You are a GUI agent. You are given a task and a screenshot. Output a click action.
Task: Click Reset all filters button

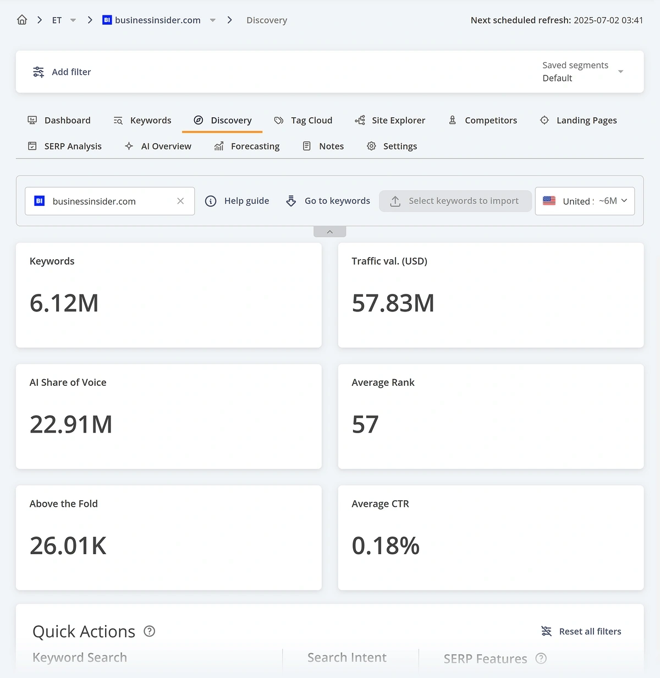581,631
